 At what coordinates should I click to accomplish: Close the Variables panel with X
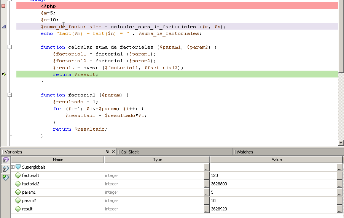[113, 152]
